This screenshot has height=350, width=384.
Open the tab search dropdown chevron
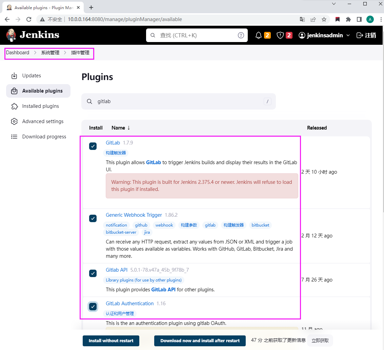click(x=334, y=4)
